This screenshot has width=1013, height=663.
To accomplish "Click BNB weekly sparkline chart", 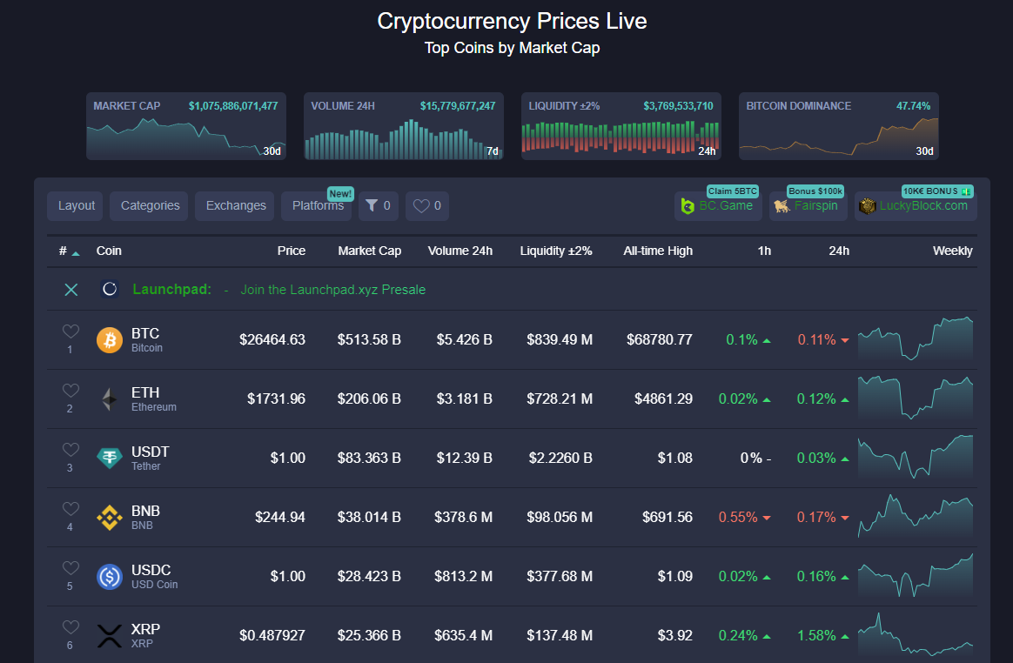I will pyautogui.click(x=916, y=516).
